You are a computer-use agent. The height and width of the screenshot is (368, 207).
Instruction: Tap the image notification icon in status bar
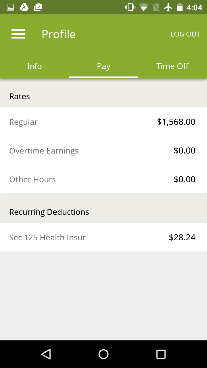pos(10,7)
